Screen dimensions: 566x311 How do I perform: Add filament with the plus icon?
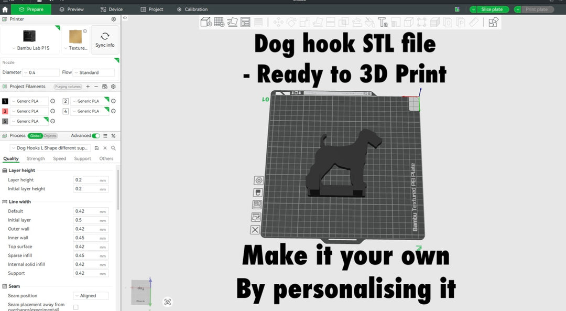coord(88,87)
